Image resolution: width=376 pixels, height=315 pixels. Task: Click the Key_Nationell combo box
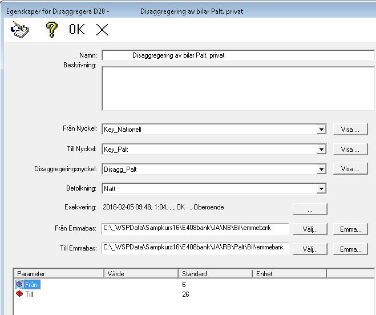(x=214, y=130)
